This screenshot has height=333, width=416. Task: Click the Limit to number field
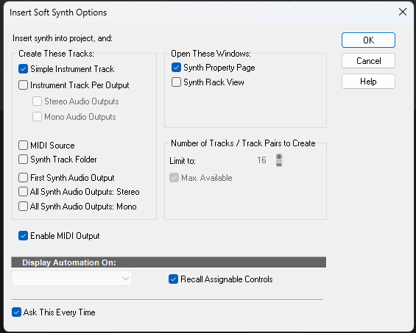click(265, 160)
